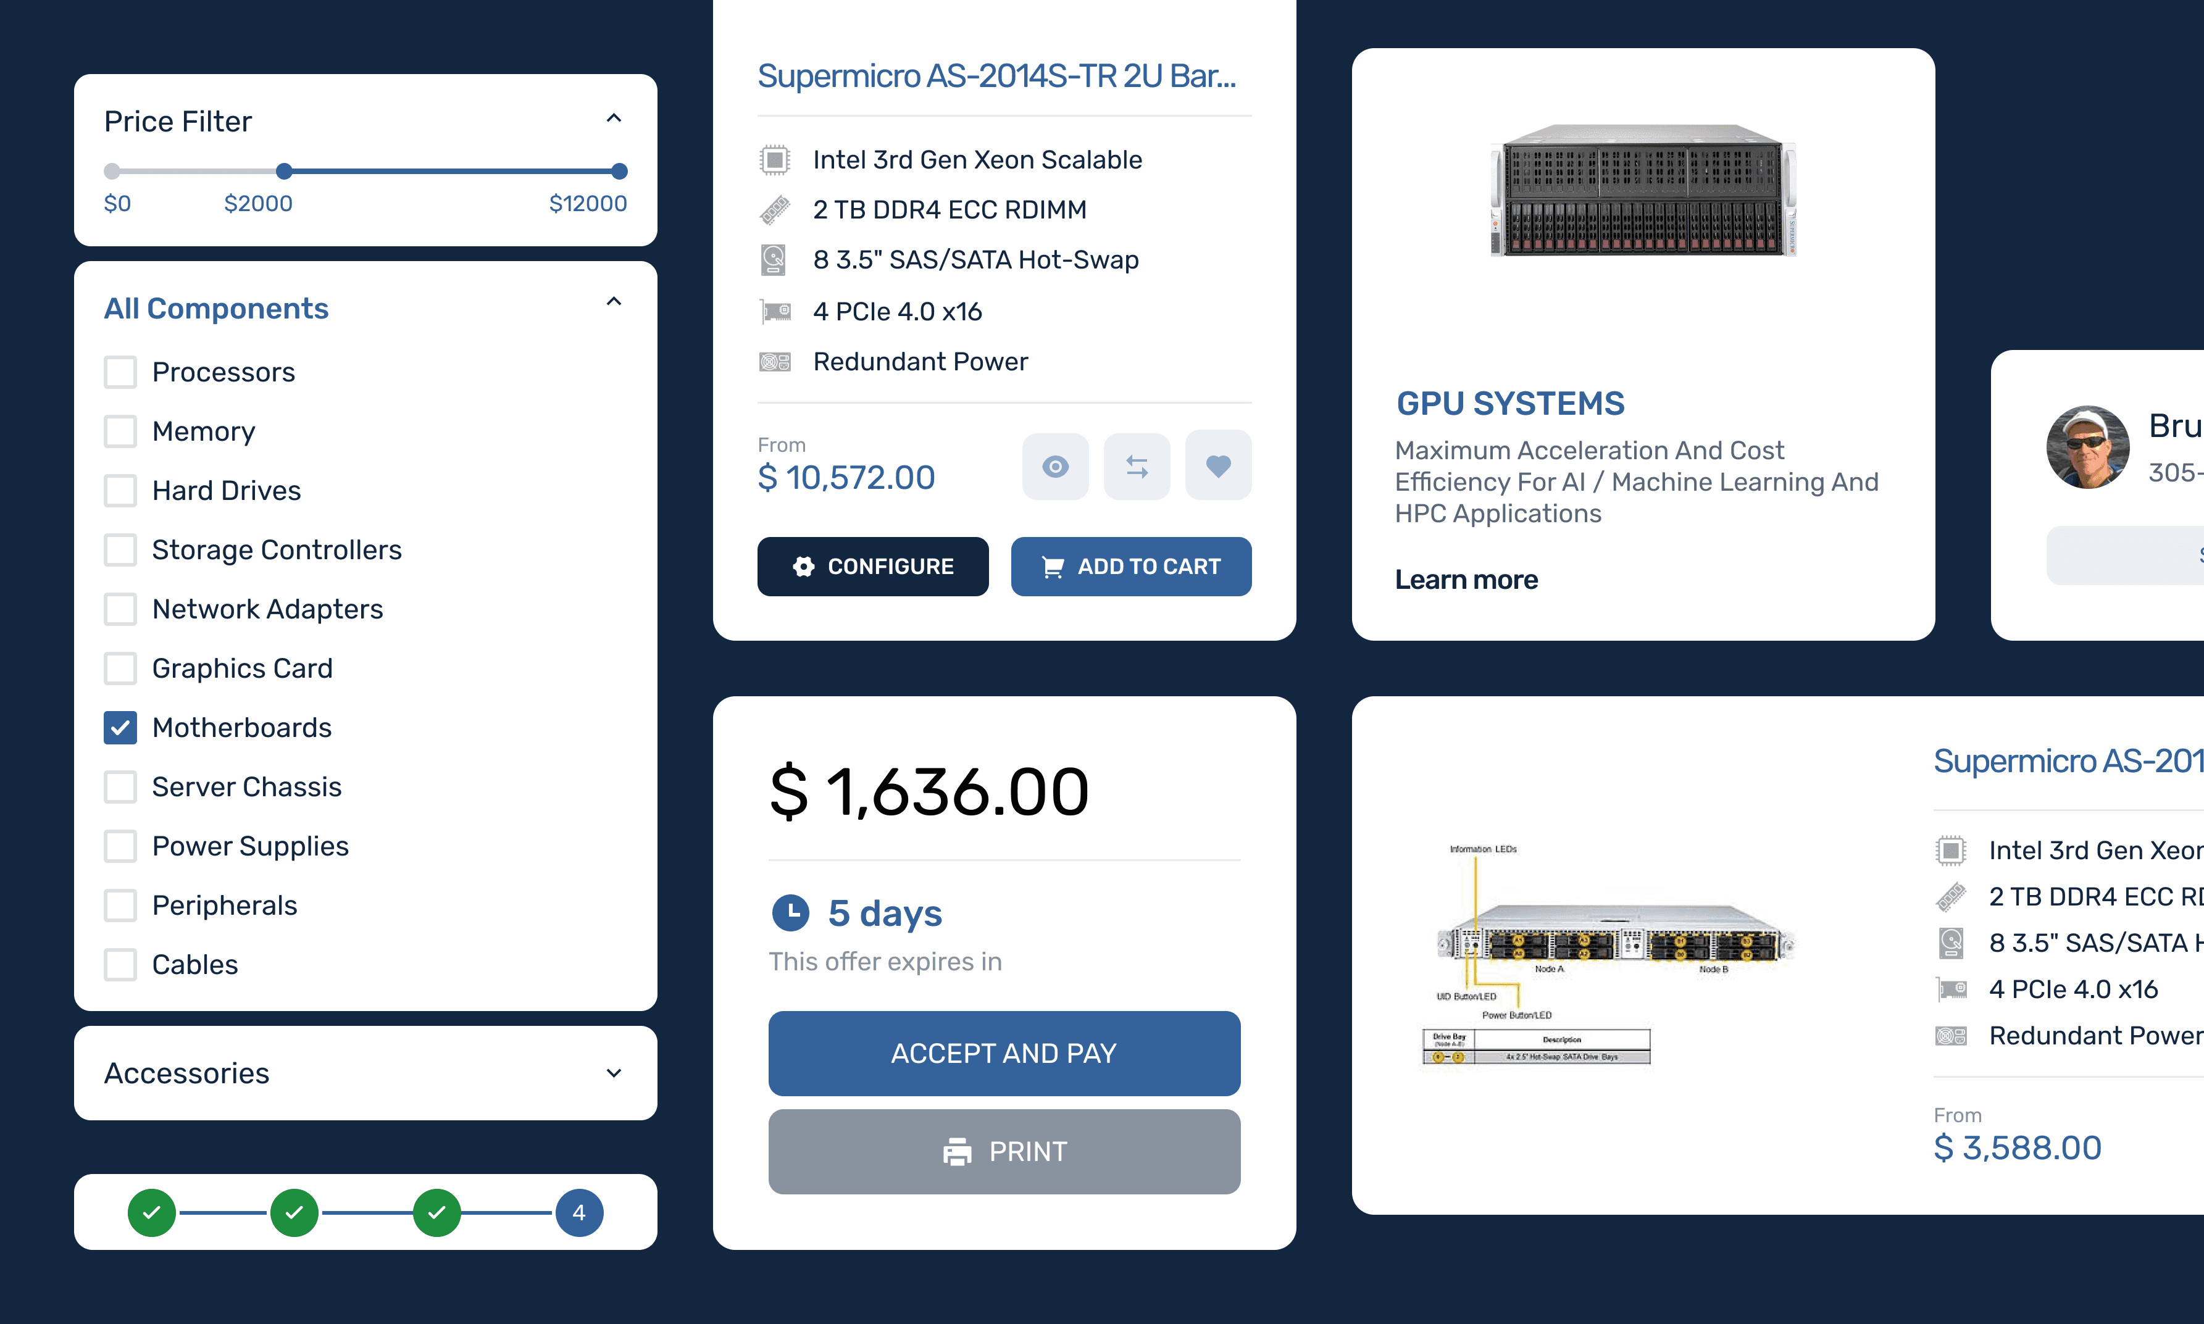Enable the Memory filter checkbox

point(120,431)
